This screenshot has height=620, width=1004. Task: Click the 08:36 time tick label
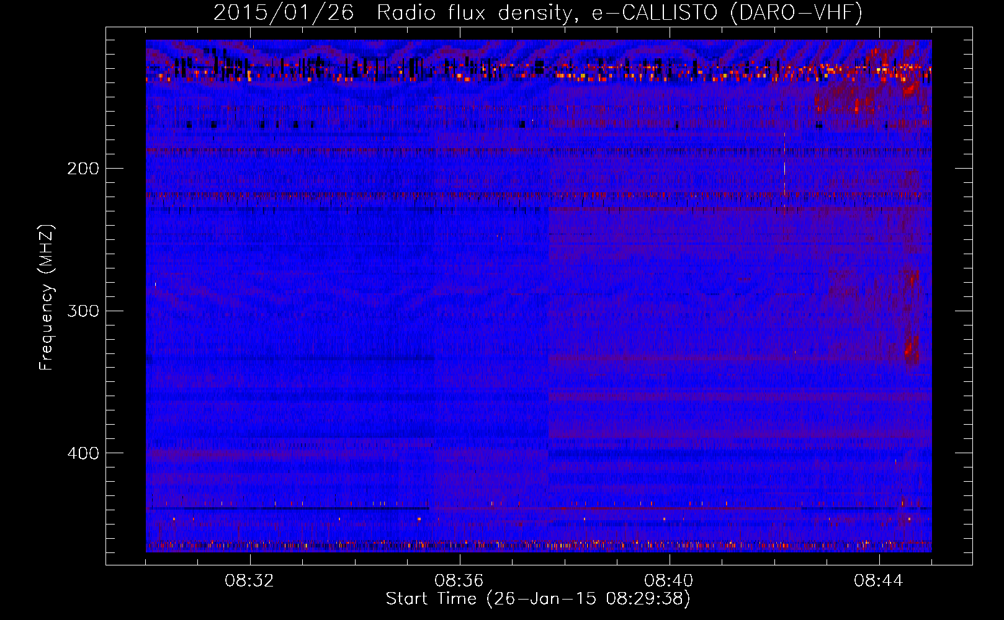click(x=459, y=581)
